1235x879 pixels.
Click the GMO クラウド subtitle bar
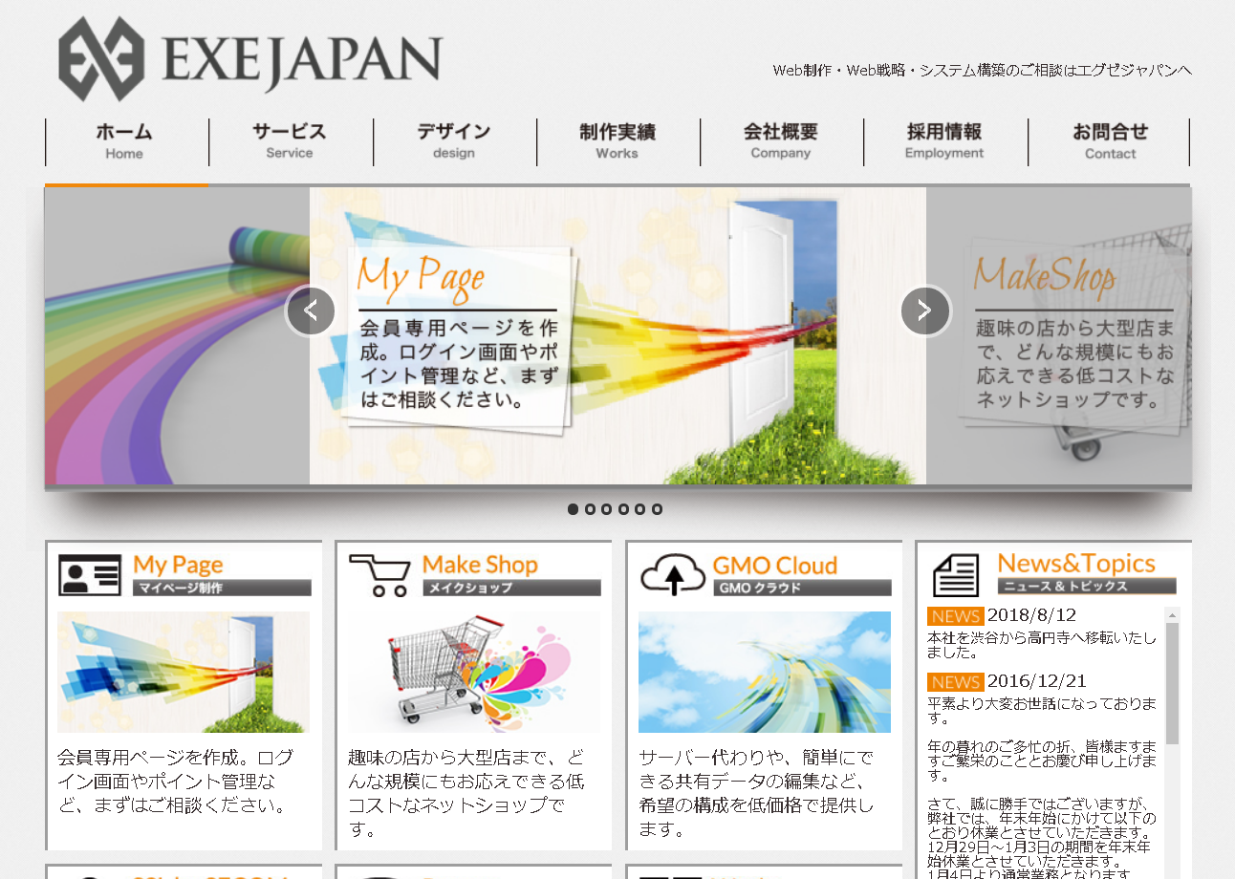coord(802,588)
